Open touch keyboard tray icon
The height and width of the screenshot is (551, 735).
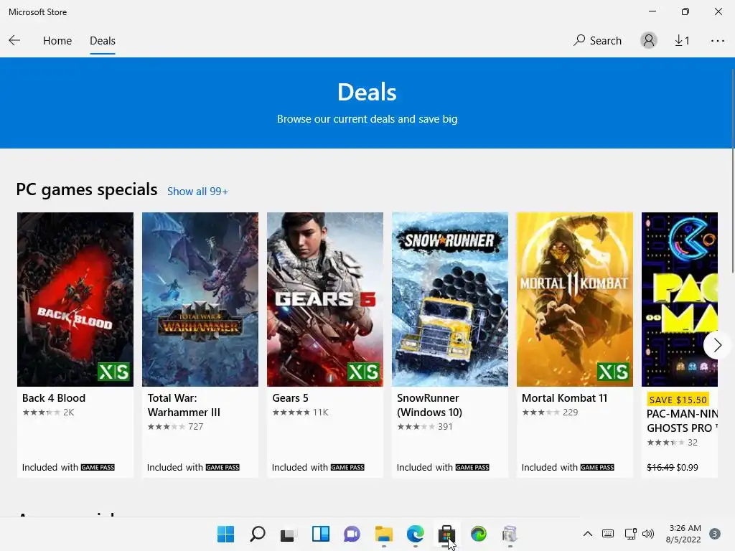point(608,534)
